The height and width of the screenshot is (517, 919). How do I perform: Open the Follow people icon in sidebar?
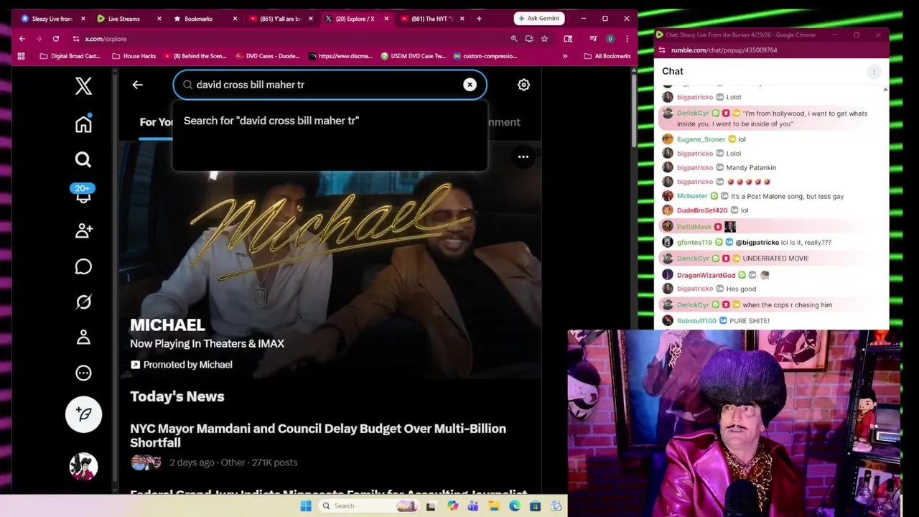coord(83,230)
